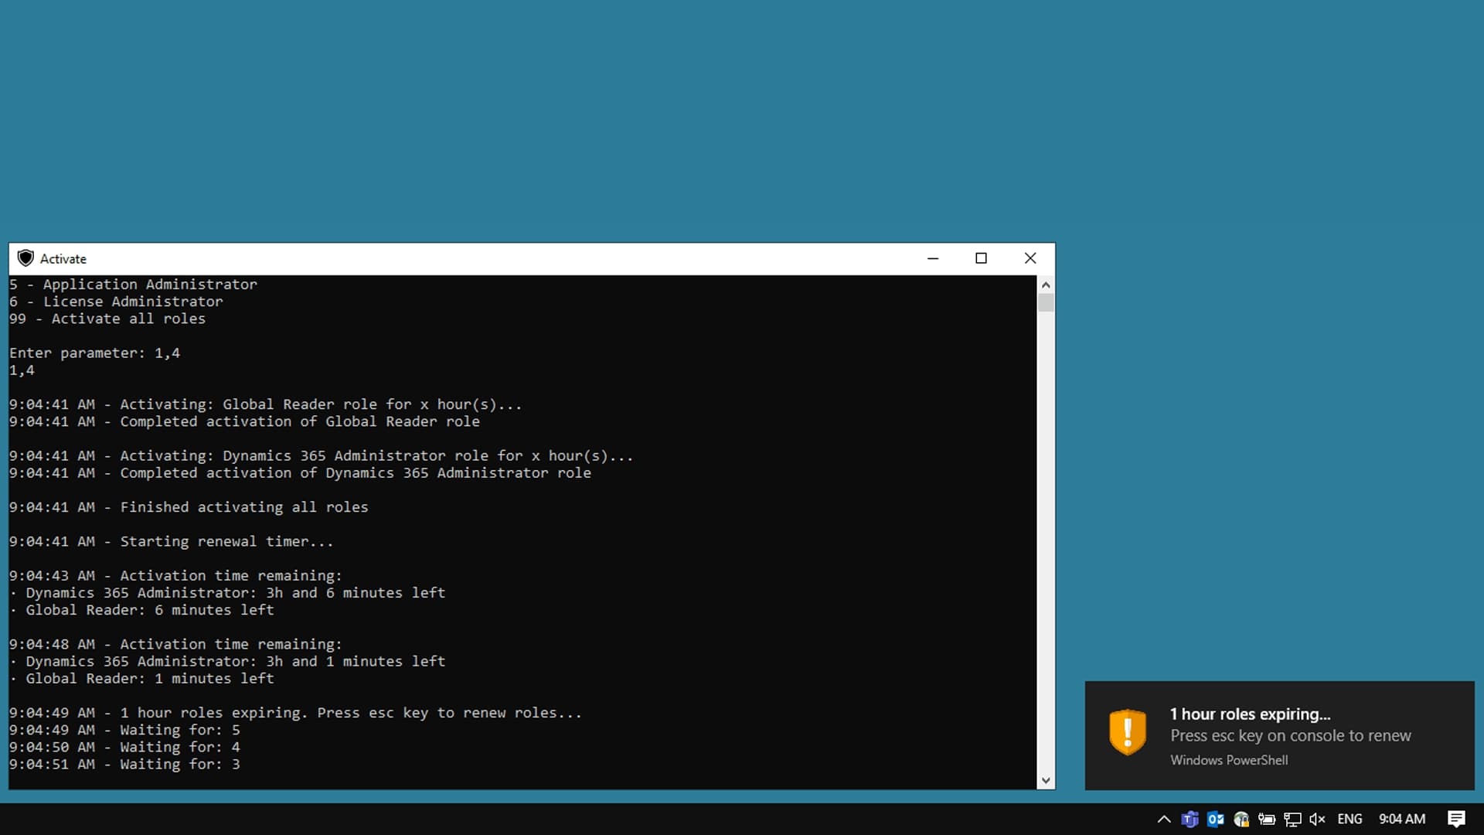
Task: Close the Activate console window
Action: 1030,258
